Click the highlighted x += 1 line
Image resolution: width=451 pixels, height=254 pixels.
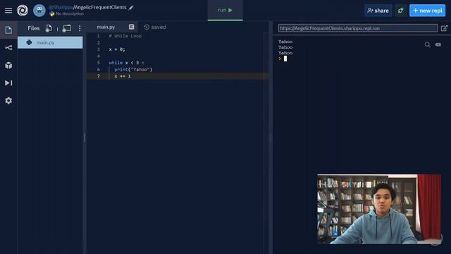coord(123,76)
